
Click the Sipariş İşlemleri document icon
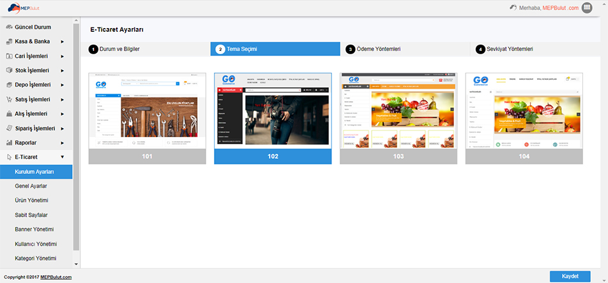pos(10,128)
